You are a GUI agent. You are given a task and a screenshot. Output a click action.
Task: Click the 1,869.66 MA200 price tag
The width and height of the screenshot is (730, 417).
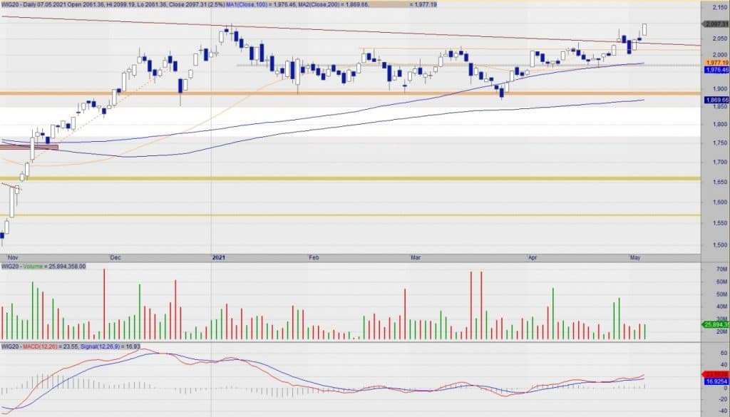(715, 101)
